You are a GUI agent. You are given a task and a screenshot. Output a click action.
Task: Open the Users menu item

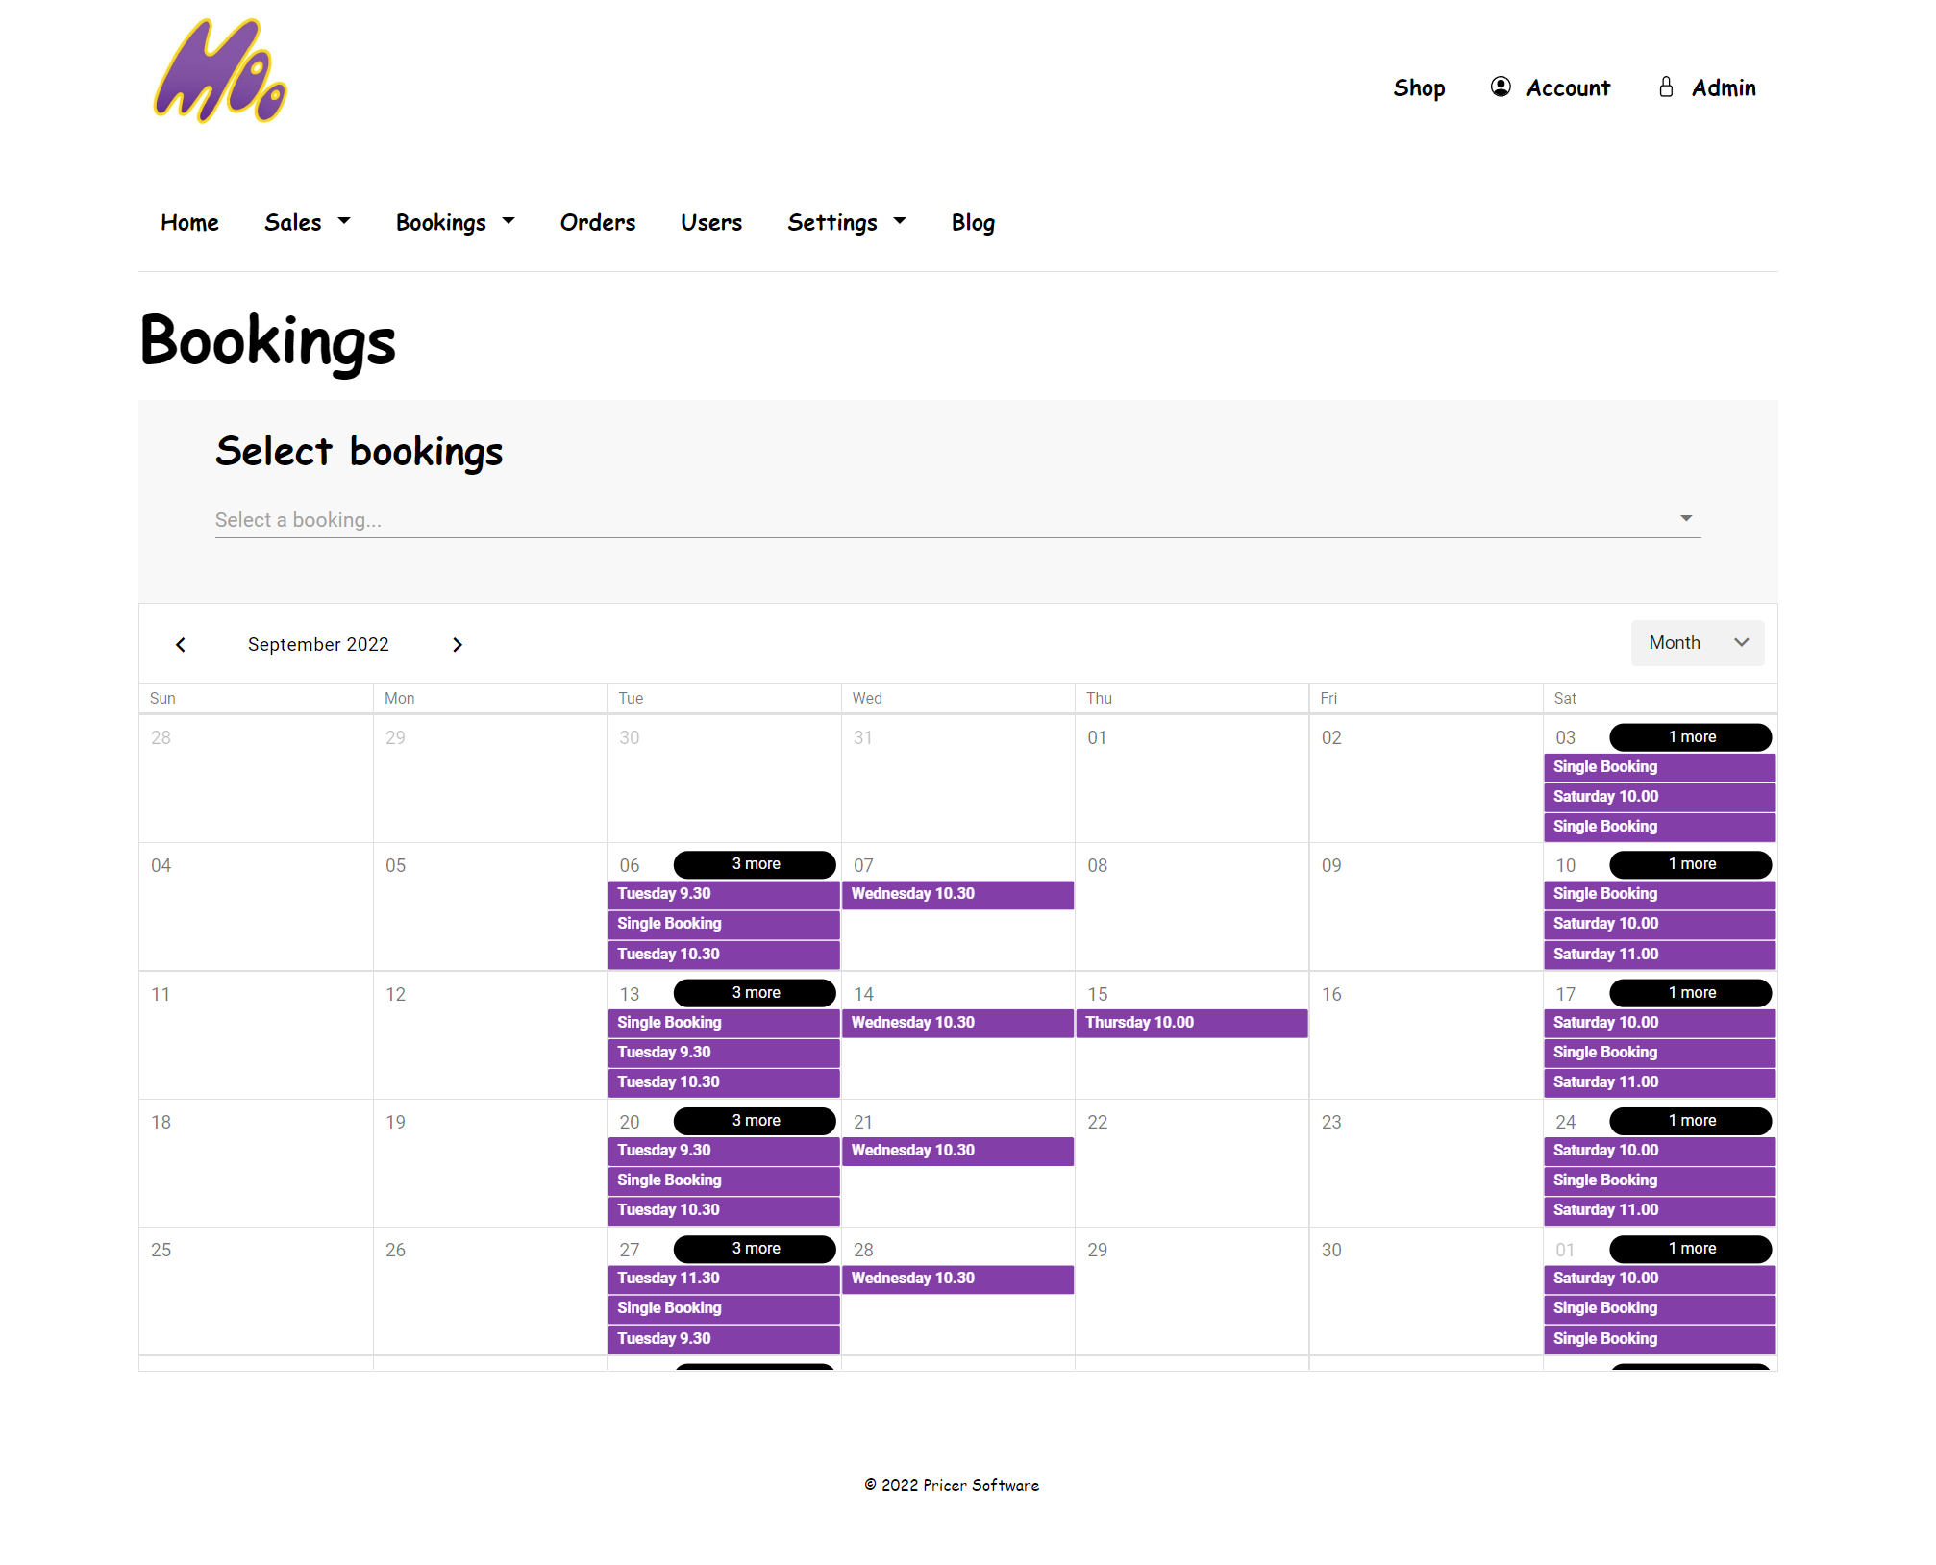point(711,222)
